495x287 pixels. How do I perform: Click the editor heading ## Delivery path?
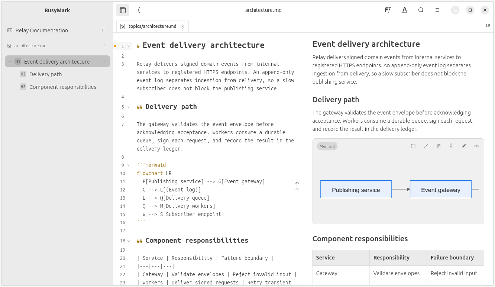point(167,107)
